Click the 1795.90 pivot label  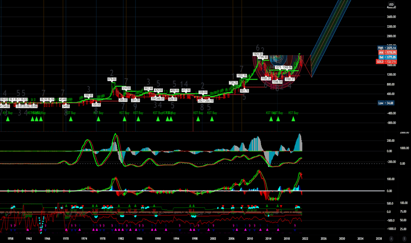tap(263, 57)
